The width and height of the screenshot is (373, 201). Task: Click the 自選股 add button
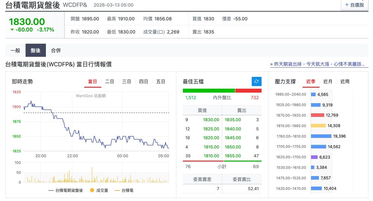(x=355, y=5)
